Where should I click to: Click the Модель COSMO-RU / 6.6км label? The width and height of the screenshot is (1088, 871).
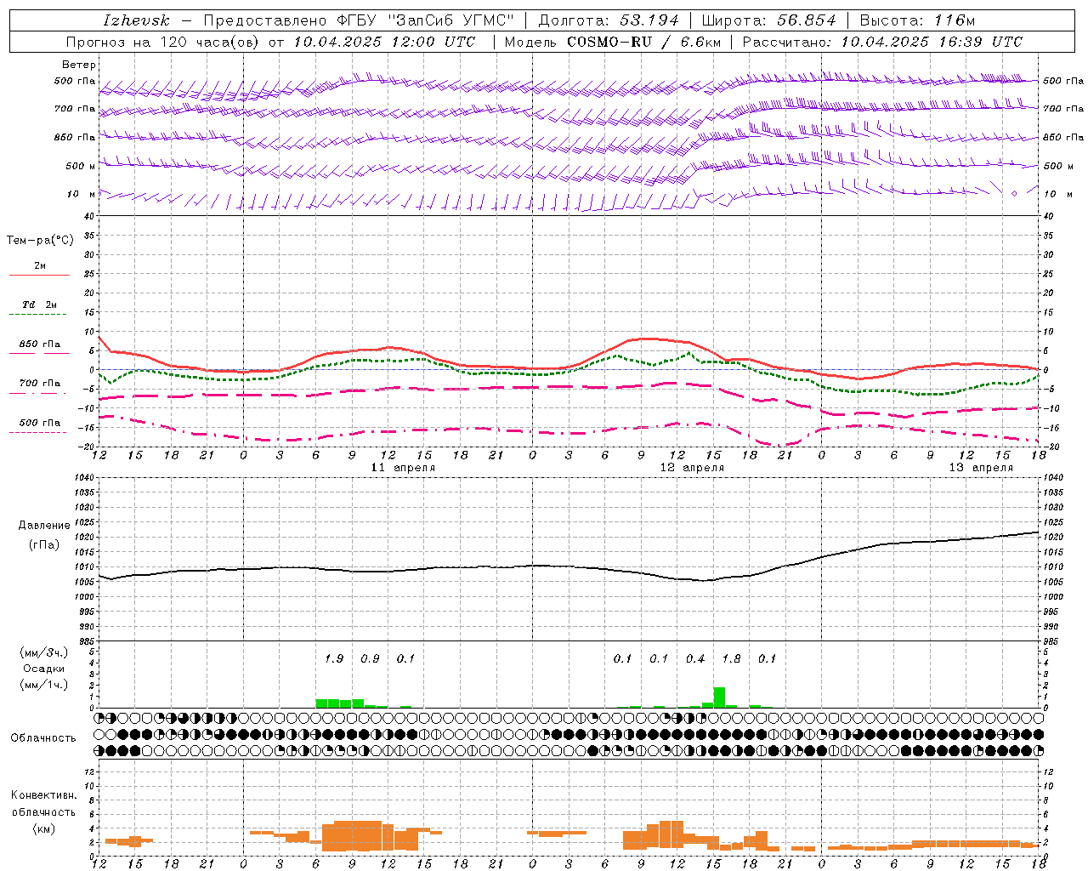click(612, 42)
